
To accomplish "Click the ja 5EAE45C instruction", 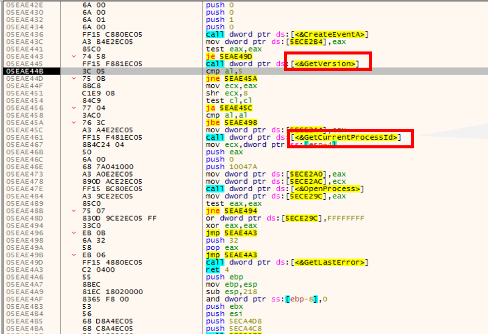I will click(x=229, y=108).
